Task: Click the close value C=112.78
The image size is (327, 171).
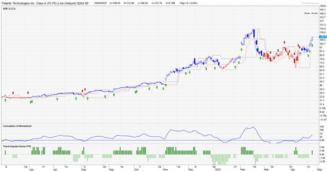Action: coord(157,3)
